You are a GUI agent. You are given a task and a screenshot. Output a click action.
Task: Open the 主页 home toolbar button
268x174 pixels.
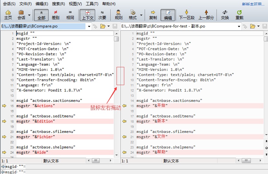pos(8,15)
